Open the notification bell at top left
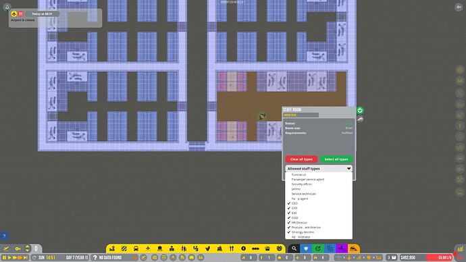Screen dimensions: 466x262 7,7
